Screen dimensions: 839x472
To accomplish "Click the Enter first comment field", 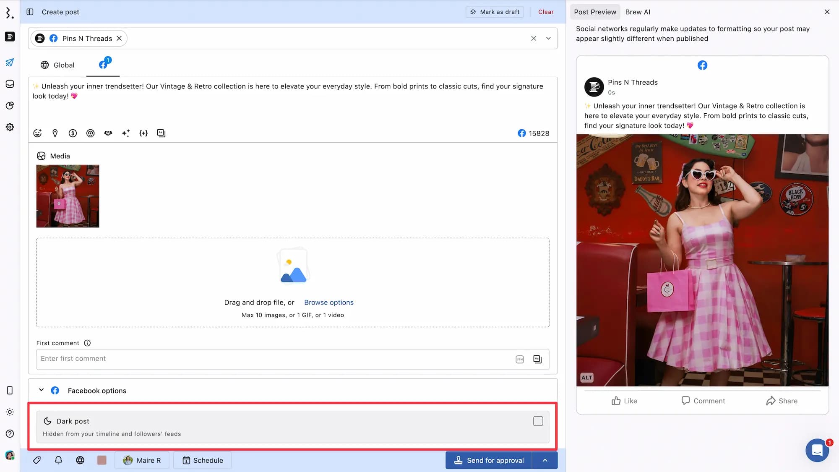I will pos(273,359).
